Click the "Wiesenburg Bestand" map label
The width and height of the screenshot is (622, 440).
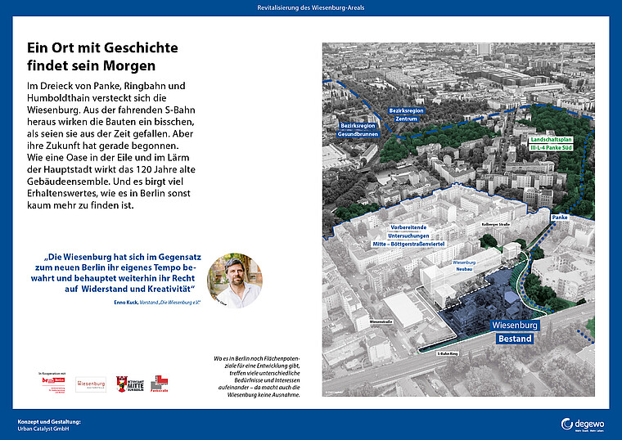pyautogui.click(x=515, y=331)
